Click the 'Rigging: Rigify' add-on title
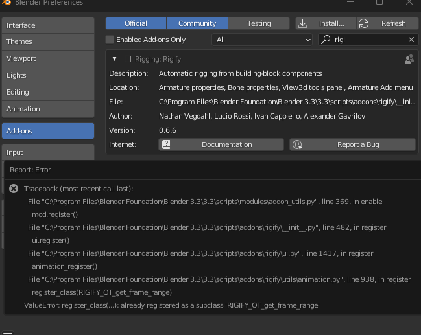 pyautogui.click(x=158, y=59)
